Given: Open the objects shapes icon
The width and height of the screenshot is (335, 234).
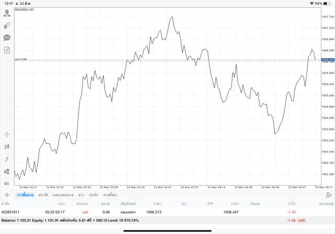Looking at the screenshot, I should click(7, 171).
